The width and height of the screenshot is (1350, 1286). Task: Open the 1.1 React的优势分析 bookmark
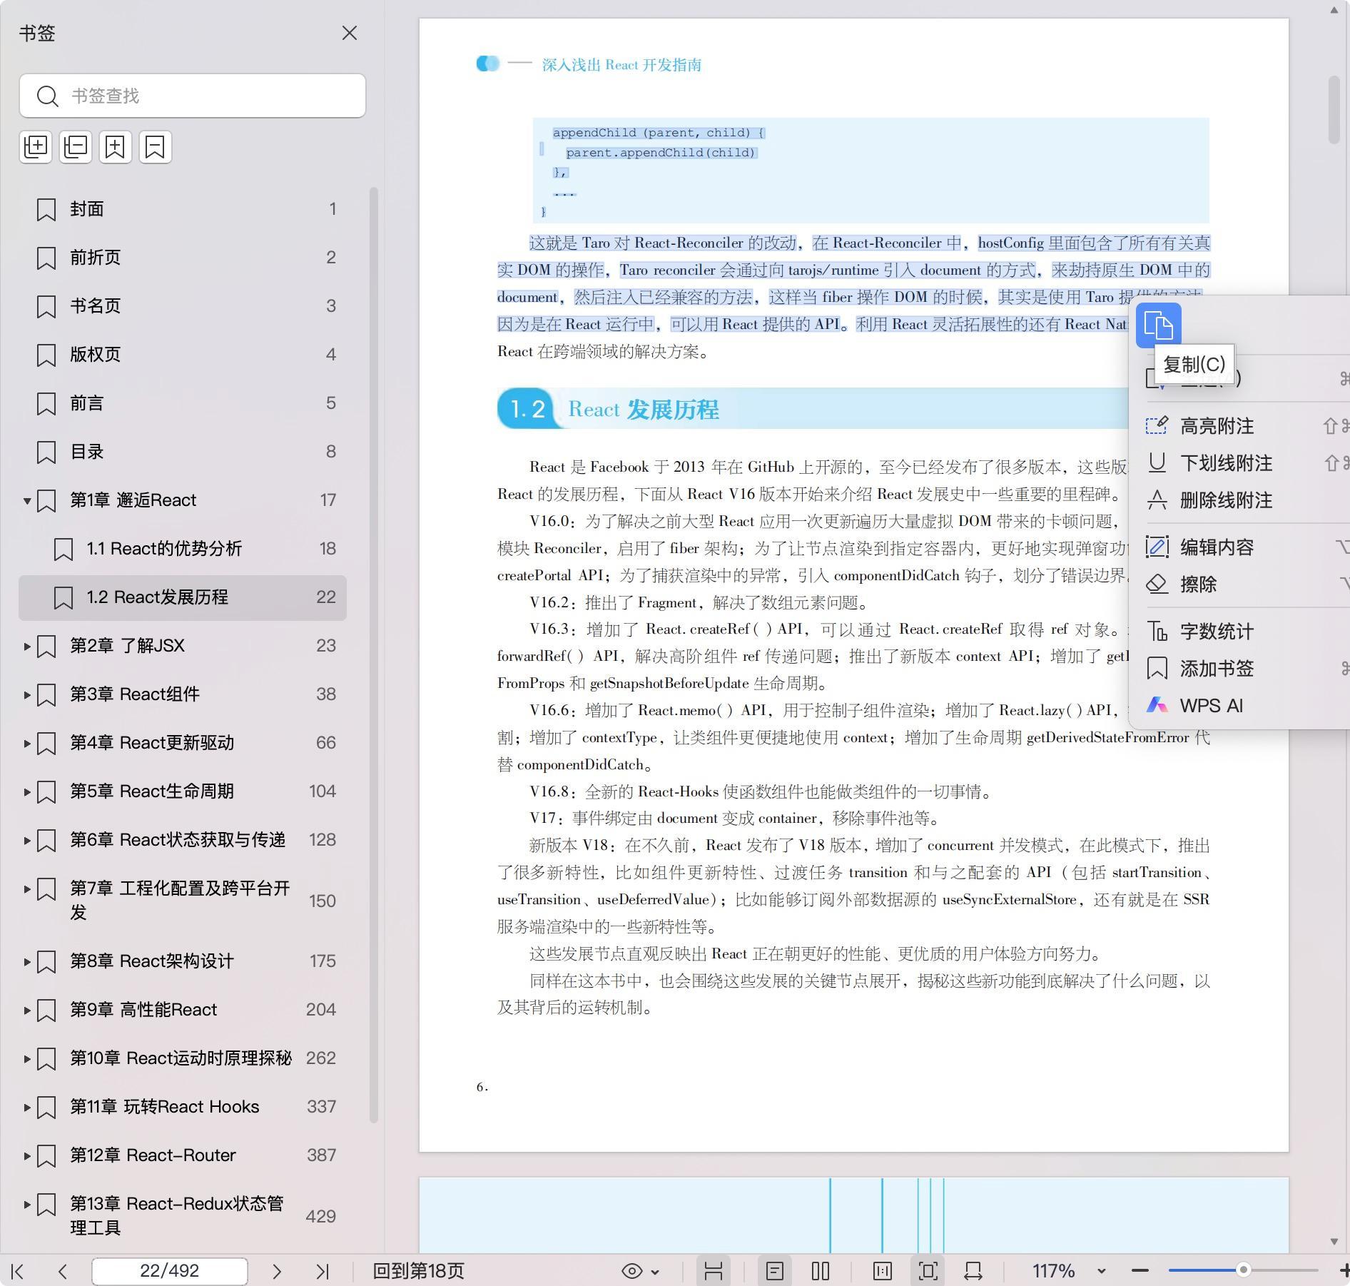coord(164,549)
